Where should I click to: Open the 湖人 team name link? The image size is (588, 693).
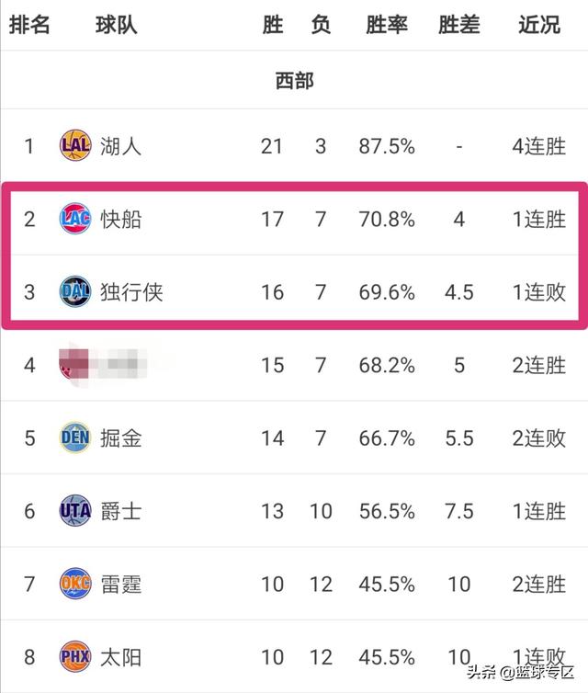coord(120,146)
